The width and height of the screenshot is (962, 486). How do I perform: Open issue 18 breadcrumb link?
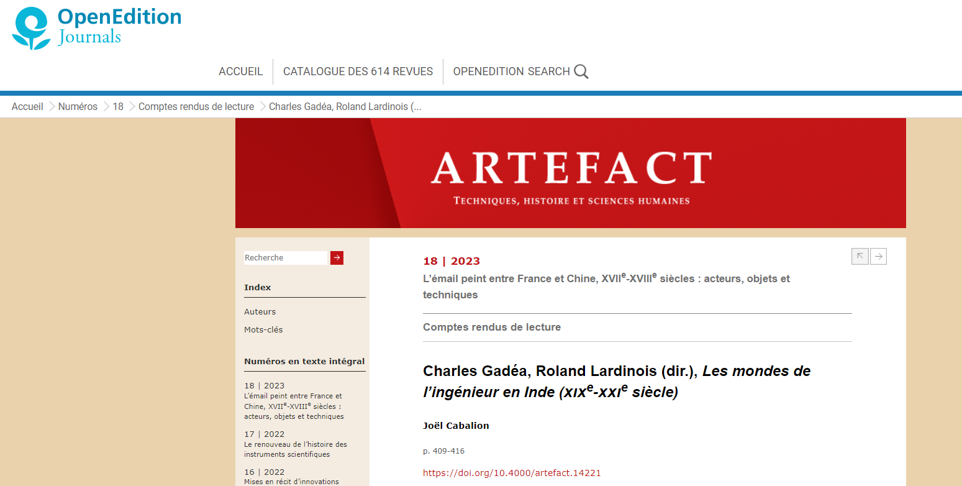pos(118,106)
